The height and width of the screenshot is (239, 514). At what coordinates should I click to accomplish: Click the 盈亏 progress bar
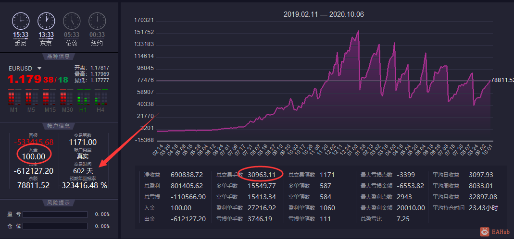tap(55, 215)
